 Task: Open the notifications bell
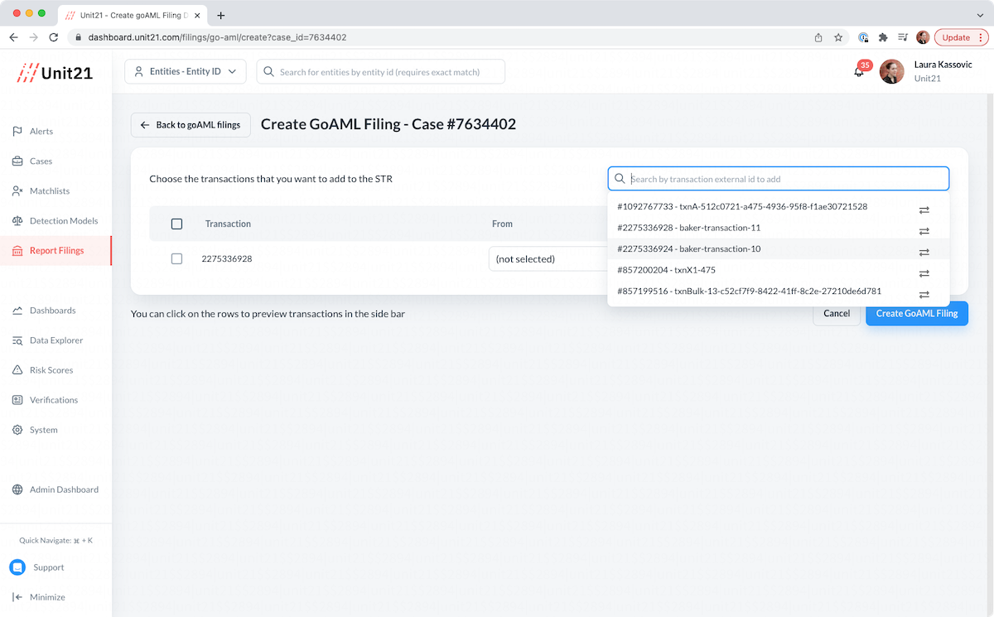point(859,72)
